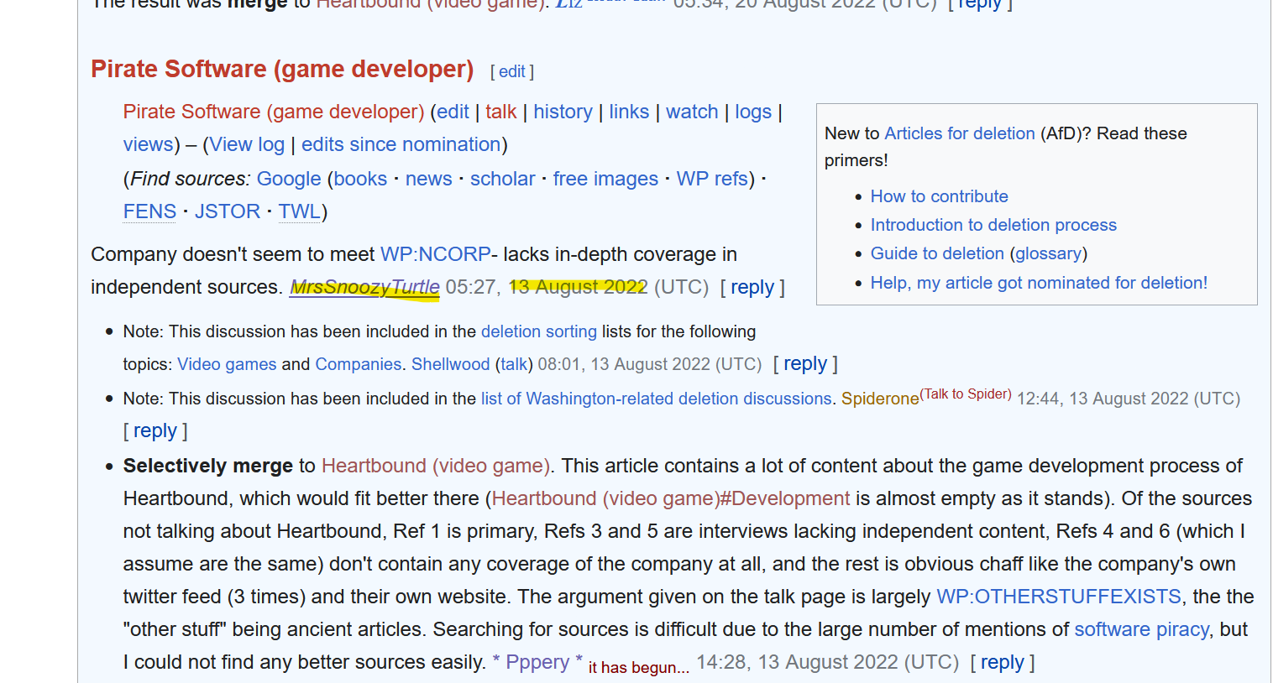Click the 'news' source link
This screenshot has height=683, width=1273.
pyautogui.click(x=429, y=179)
